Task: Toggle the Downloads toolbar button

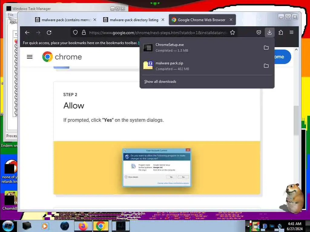Action: point(270,32)
